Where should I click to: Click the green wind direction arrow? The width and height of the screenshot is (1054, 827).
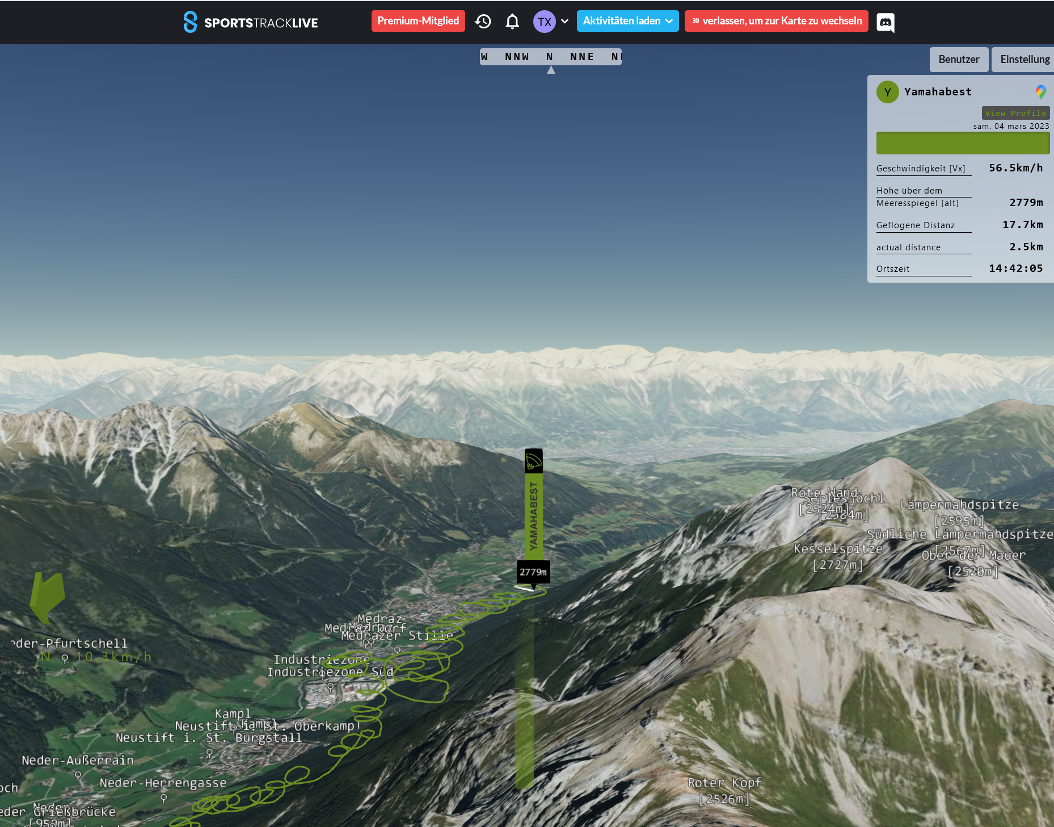47,597
